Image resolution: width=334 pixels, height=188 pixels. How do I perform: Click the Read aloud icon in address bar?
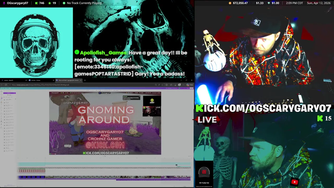(159, 85)
